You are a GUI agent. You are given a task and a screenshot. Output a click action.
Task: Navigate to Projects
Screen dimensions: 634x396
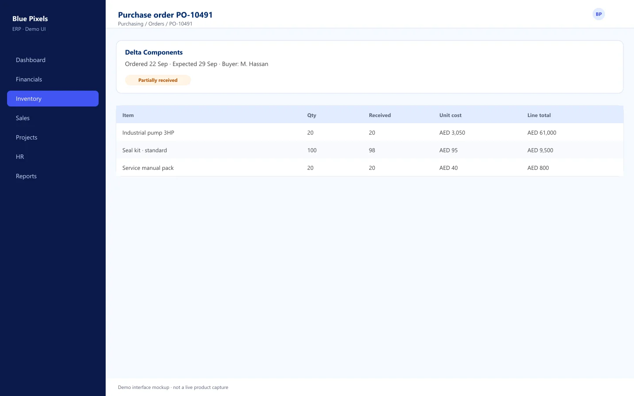pos(53,137)
